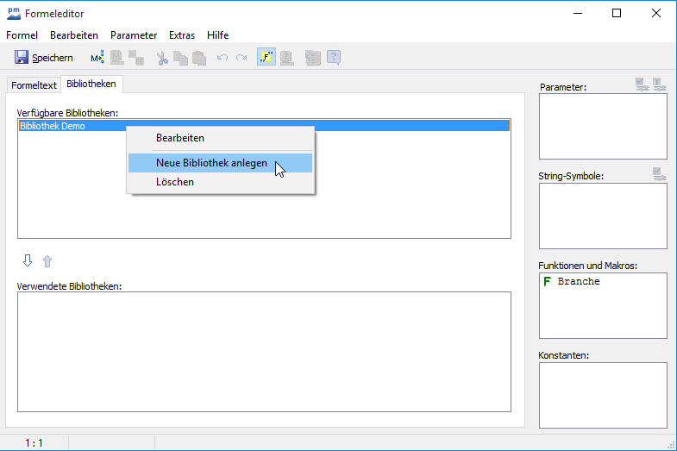677x451 pixels.
Task: Switch to the Formeltext tab
Action: 34,85
